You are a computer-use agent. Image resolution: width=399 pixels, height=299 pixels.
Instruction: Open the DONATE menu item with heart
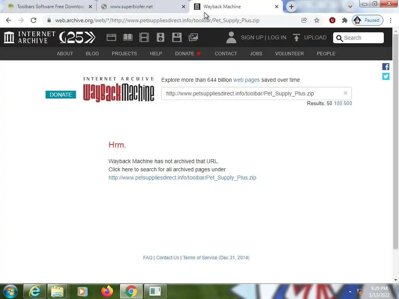tap(188, 54)
